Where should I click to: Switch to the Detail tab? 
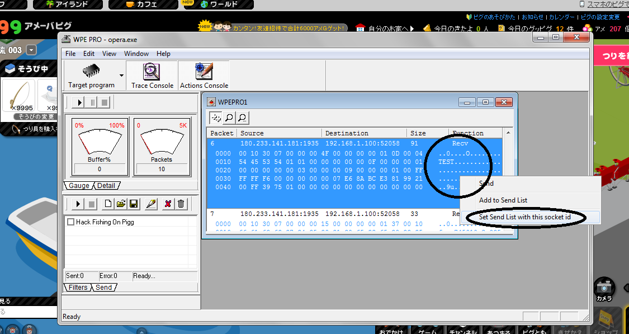[106, 186]
